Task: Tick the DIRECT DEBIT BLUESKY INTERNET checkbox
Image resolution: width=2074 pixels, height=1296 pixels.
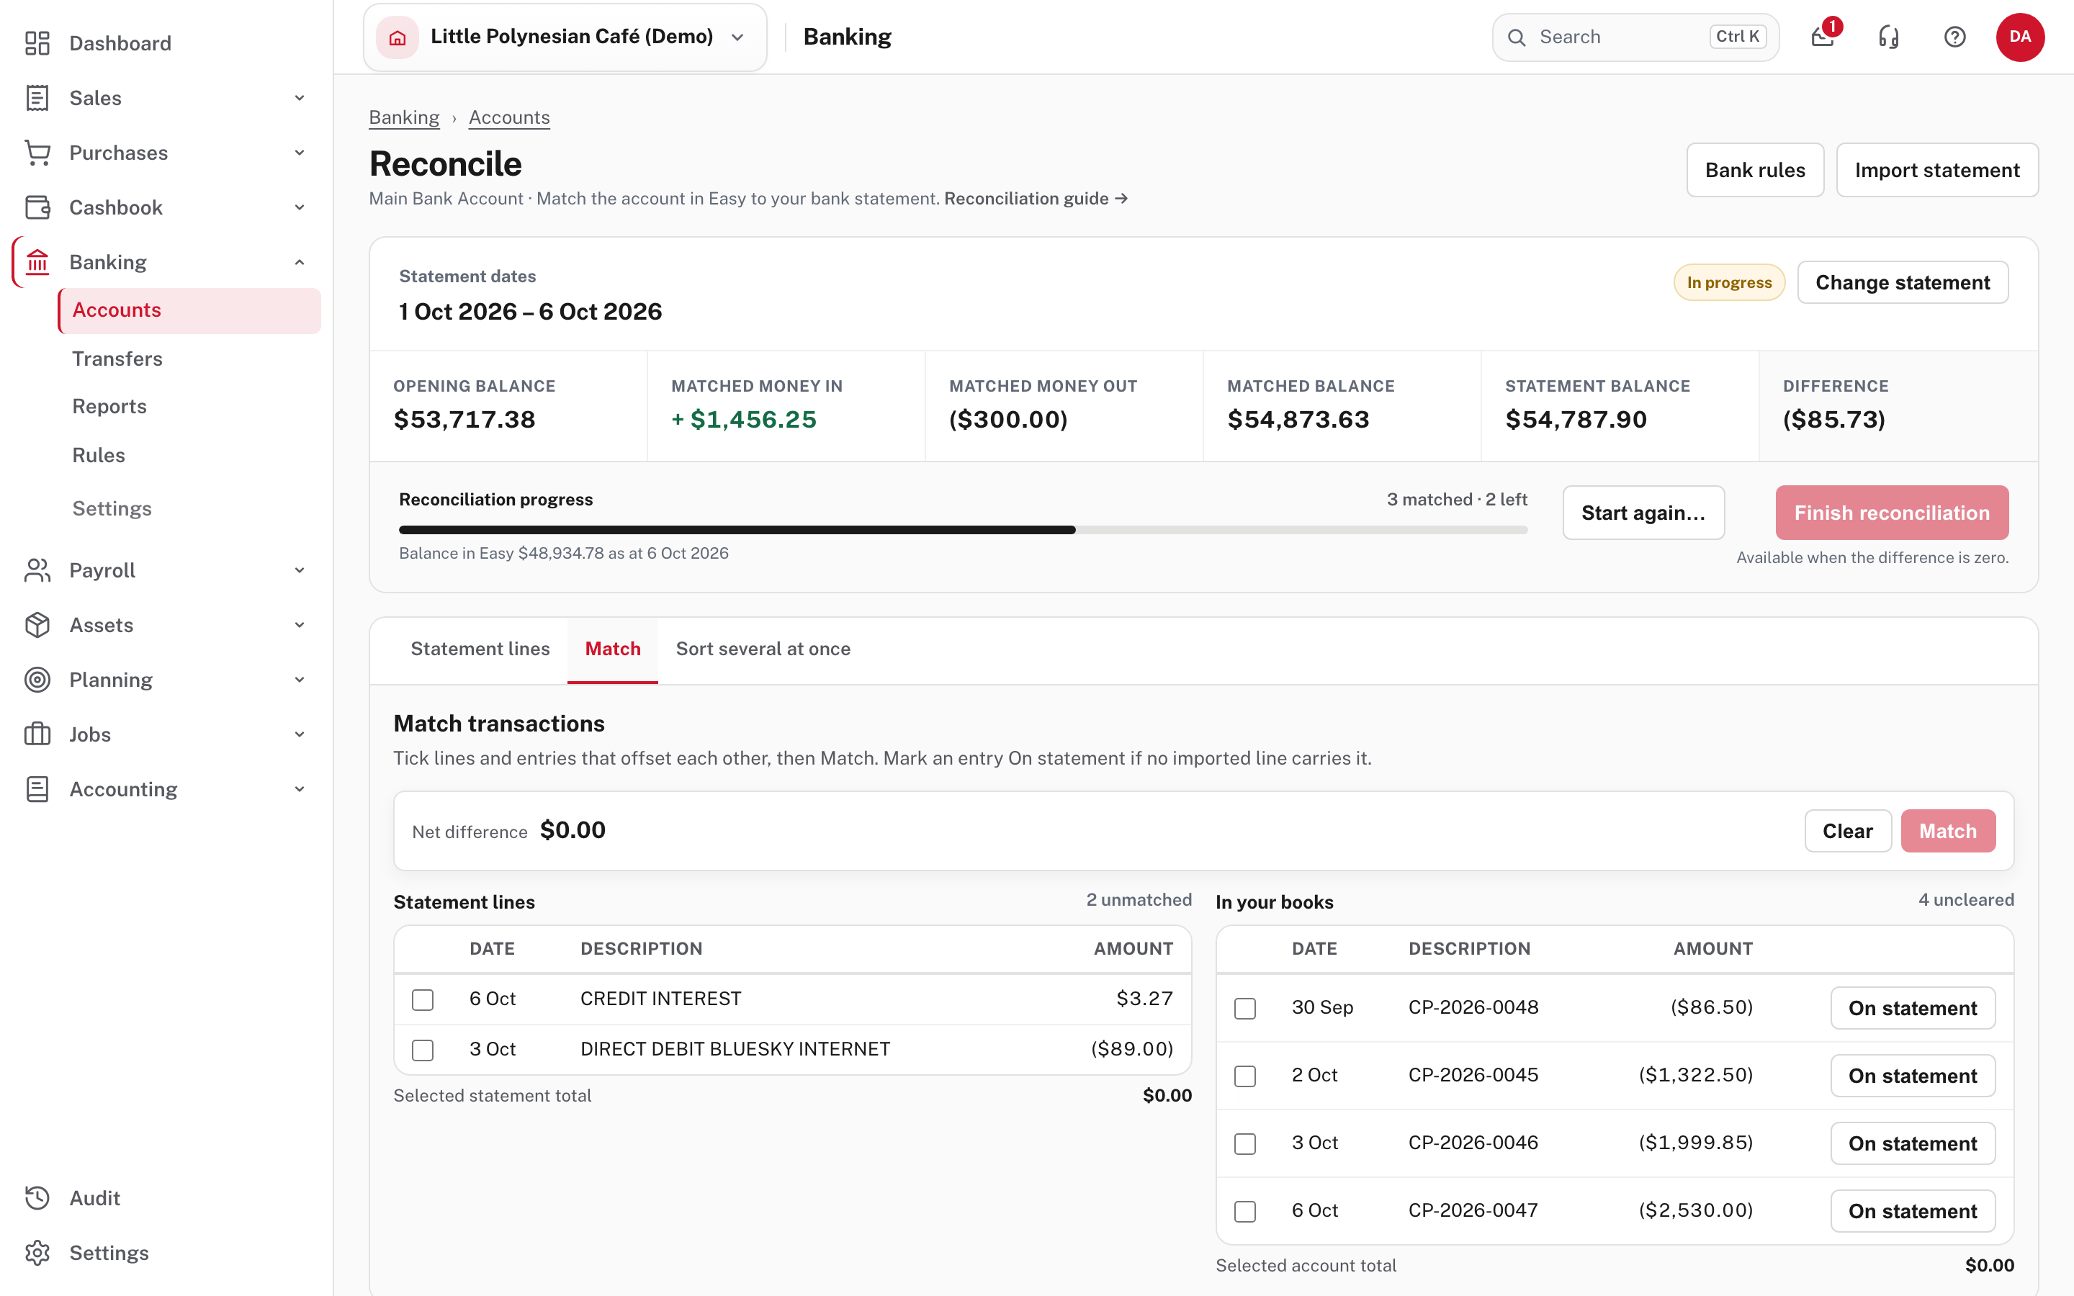Action: [423, 1050]
